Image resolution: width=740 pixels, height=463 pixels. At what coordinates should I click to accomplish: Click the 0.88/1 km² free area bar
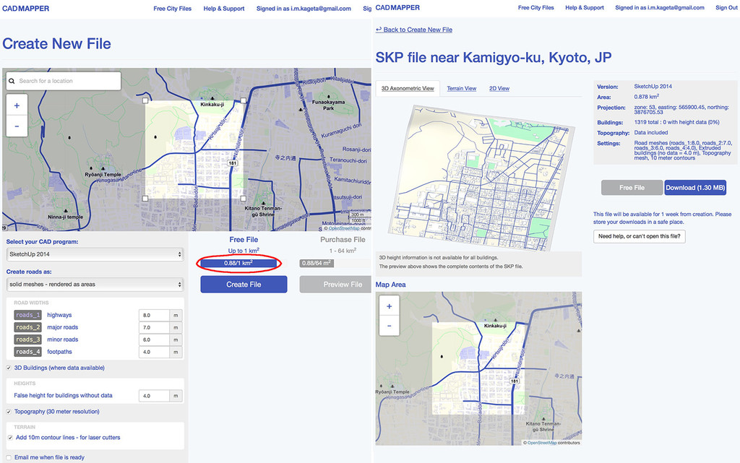tap(238, 263)
